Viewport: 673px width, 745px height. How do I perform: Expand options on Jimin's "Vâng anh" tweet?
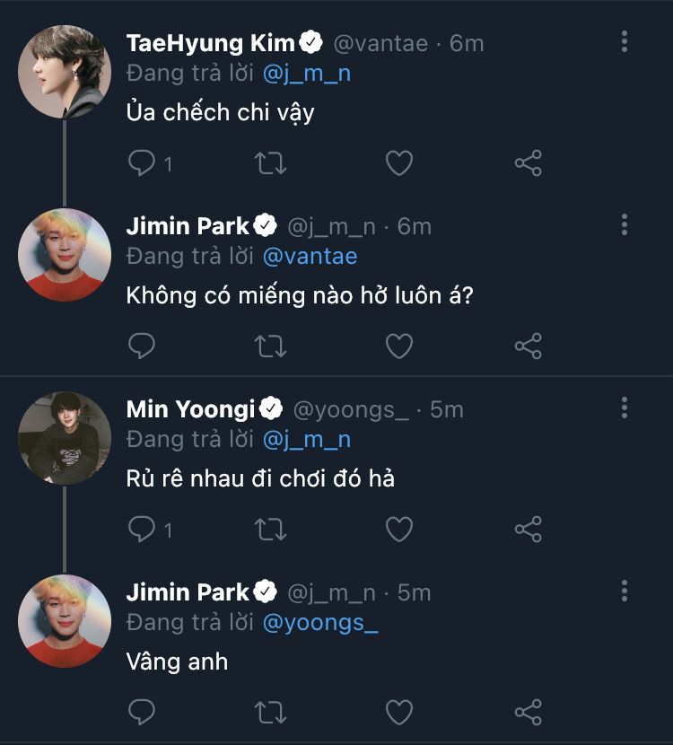[625, 591]
